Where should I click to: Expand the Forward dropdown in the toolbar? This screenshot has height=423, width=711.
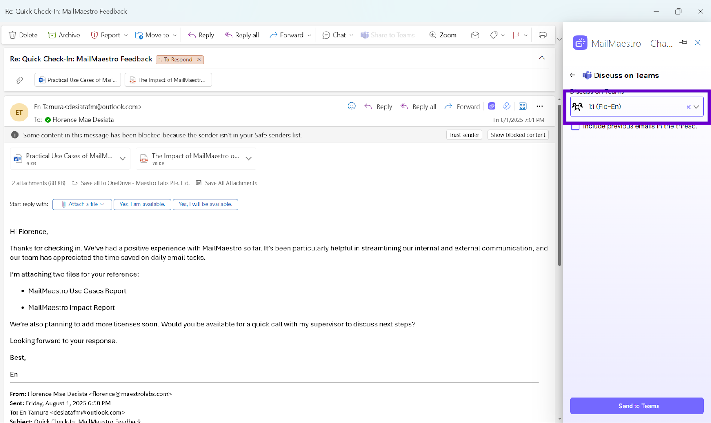(309, 35)
